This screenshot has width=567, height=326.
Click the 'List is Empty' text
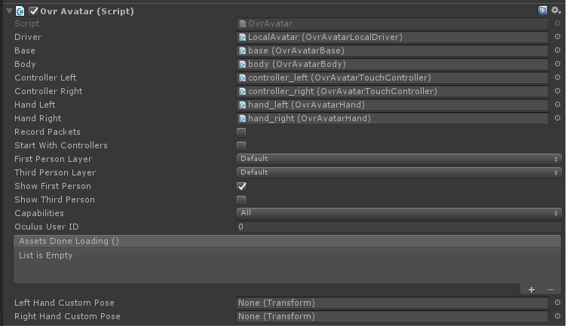[x=45, y=255]
